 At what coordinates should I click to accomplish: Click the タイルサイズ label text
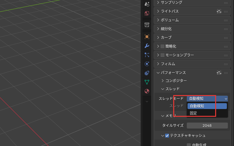point(173,126)
